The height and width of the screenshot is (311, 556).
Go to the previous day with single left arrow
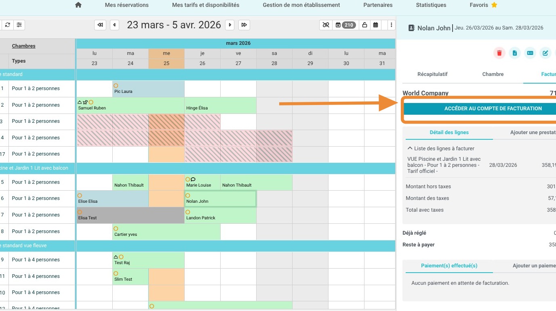click(115, 25)
